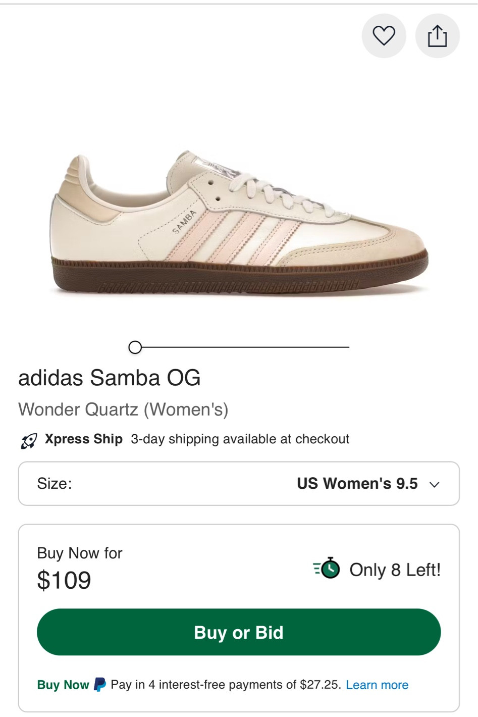The image size is (478, 717).
Task: Open the Size selector box
Action: pos(239,483)
